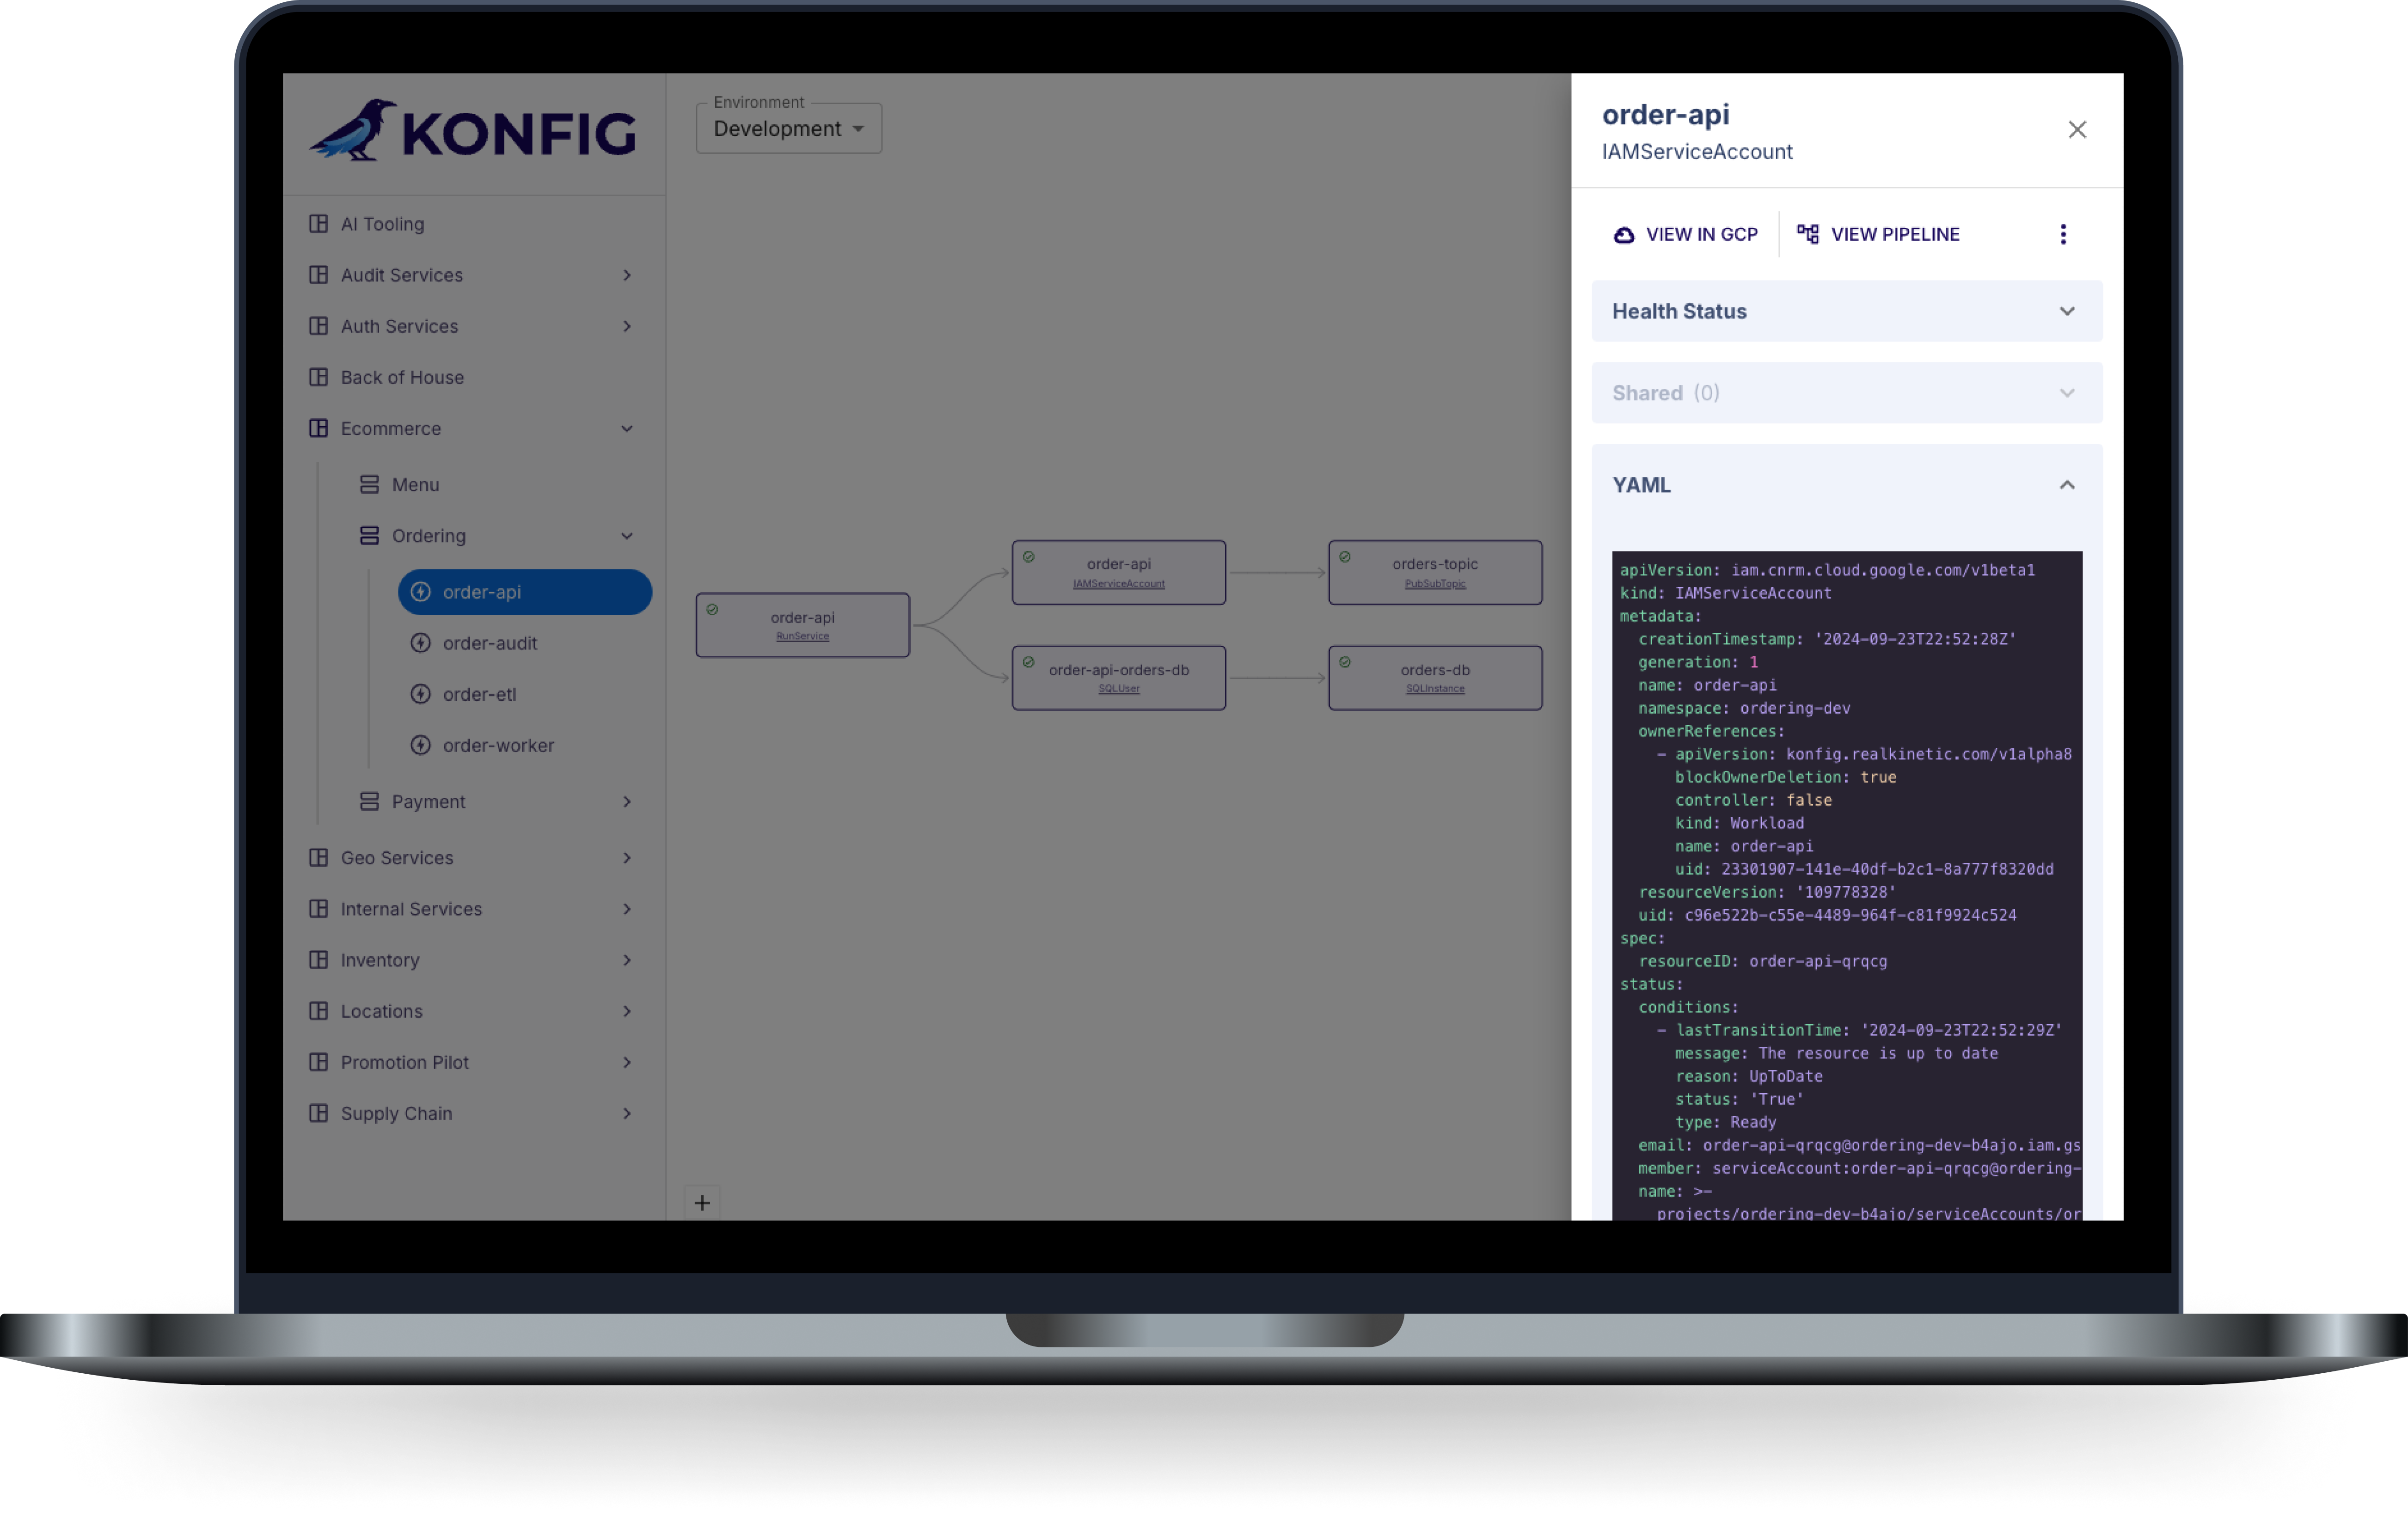Click the order-audit workload icon
The width and height of the screenshot is (2408, 1517).
[x=421, y=643]
